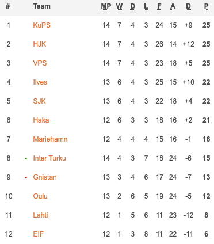Open the KuPS team link
Viewport: 214px width, 244px height.
click(41, 25)
